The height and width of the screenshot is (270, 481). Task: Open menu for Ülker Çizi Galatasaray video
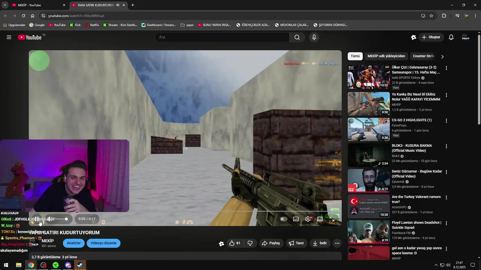pyautogui.click(x=446, y=68)
